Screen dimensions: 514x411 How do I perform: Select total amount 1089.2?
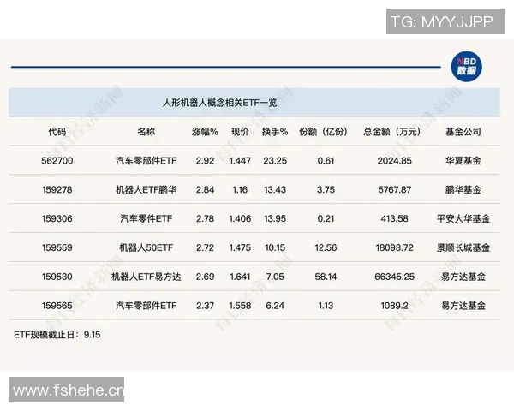coord(394,306)
